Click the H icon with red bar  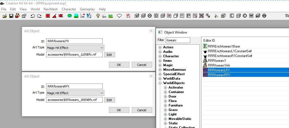[x=169, y=16]
